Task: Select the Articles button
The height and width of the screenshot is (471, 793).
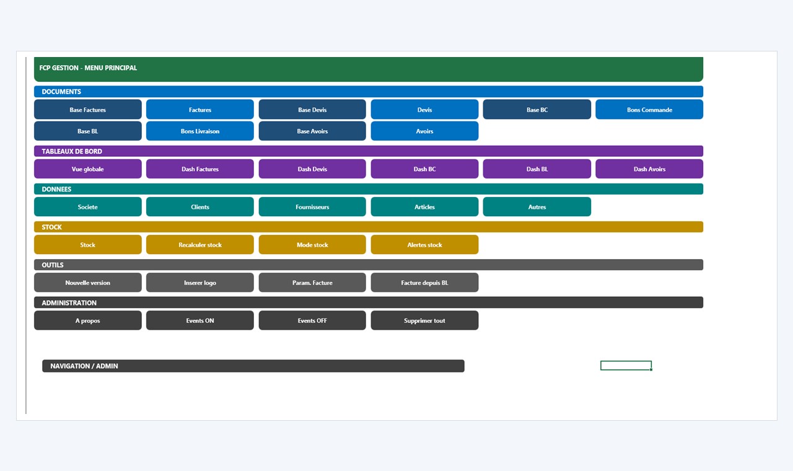Action: click(424, 207)
